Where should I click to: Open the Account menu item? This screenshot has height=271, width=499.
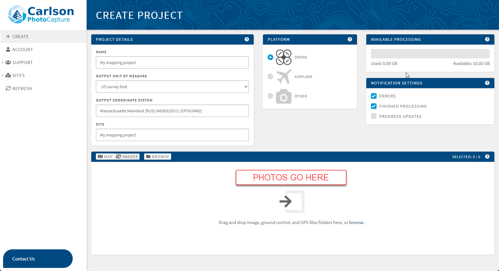(x=22, y=49)
